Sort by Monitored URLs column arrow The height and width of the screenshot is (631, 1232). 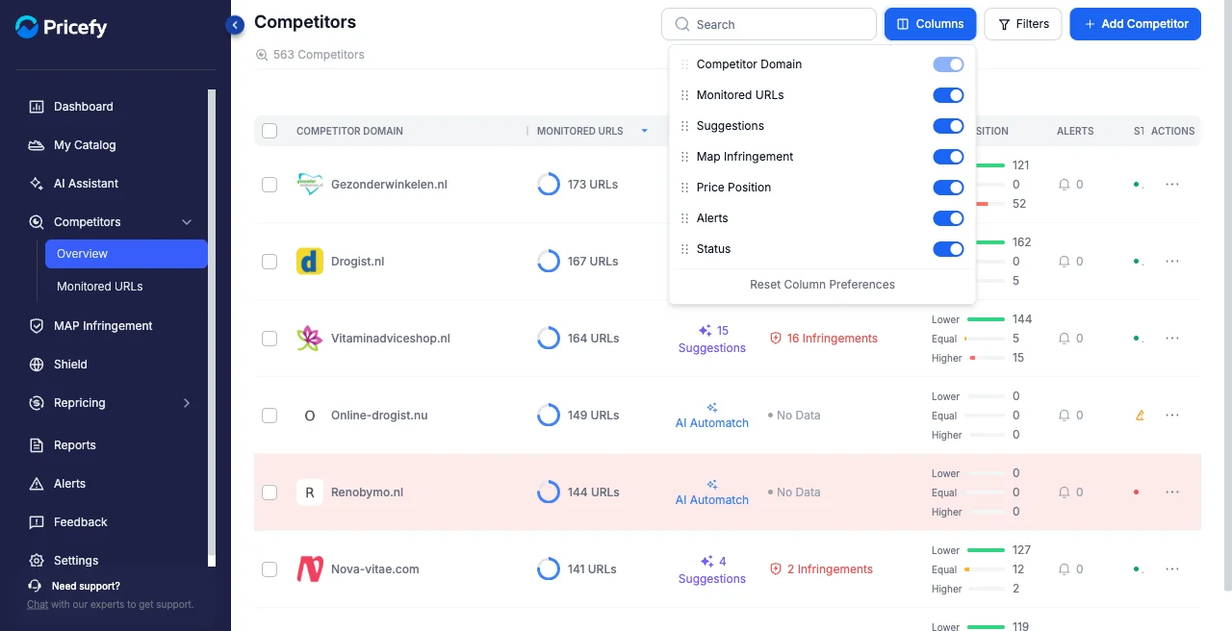pos(644,131)
